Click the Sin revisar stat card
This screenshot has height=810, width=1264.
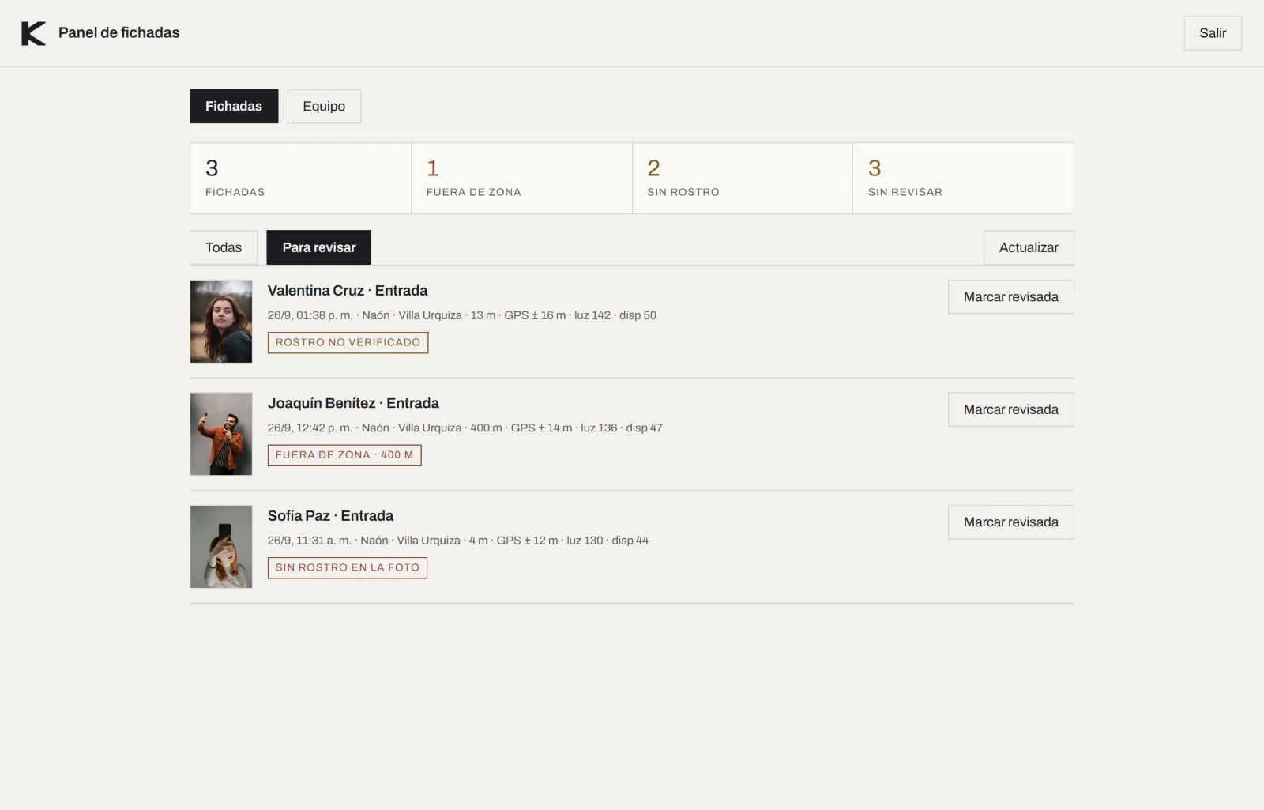coord(963,178)
